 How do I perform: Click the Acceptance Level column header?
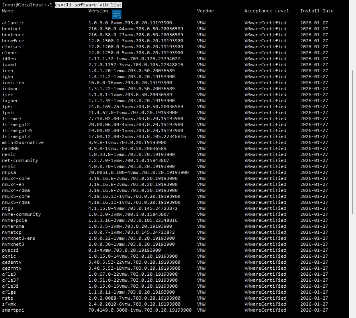(x=266, y=11)
